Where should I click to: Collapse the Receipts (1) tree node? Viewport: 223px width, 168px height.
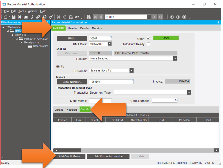click(x=21, y=42)
